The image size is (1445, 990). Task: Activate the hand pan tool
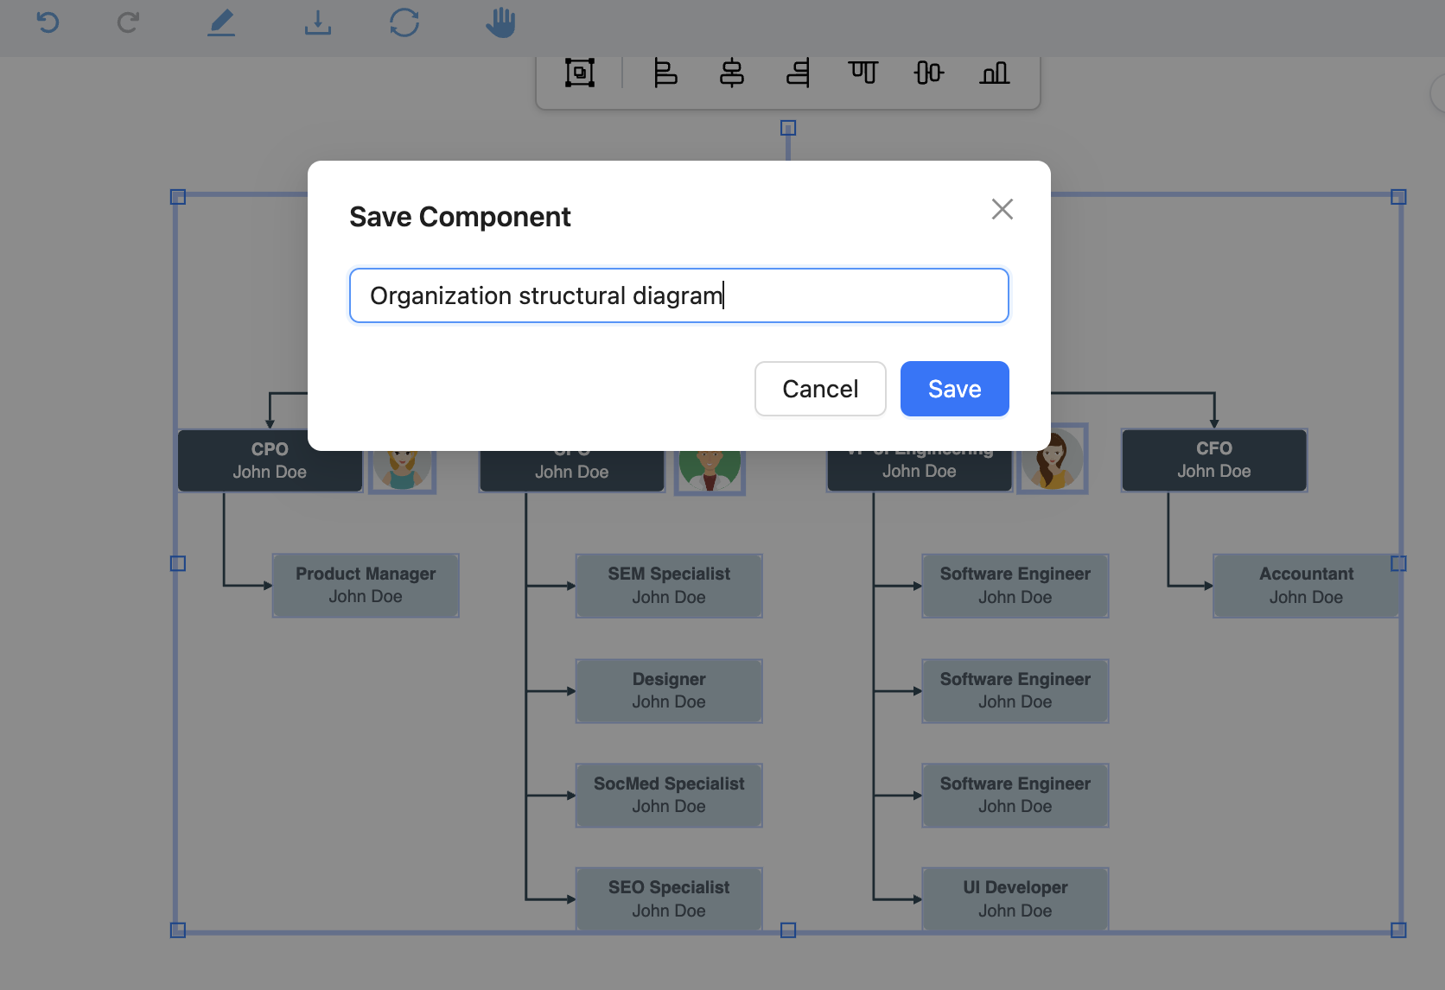pyautogui.click(x=500, y=22)
